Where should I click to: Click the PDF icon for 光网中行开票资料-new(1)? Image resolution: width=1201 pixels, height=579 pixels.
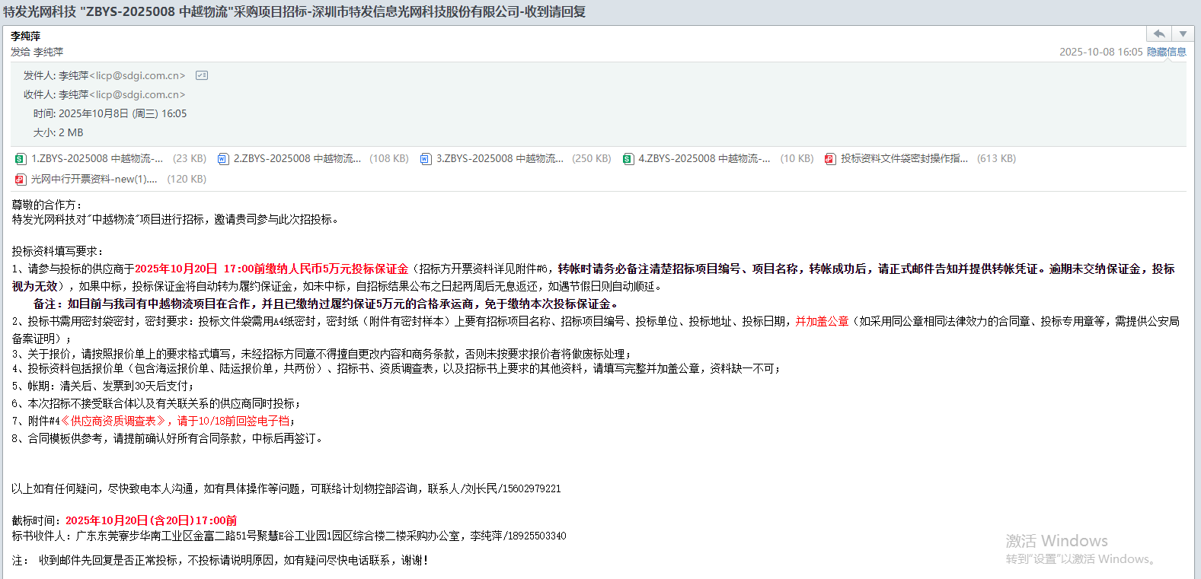click(21, 180)
